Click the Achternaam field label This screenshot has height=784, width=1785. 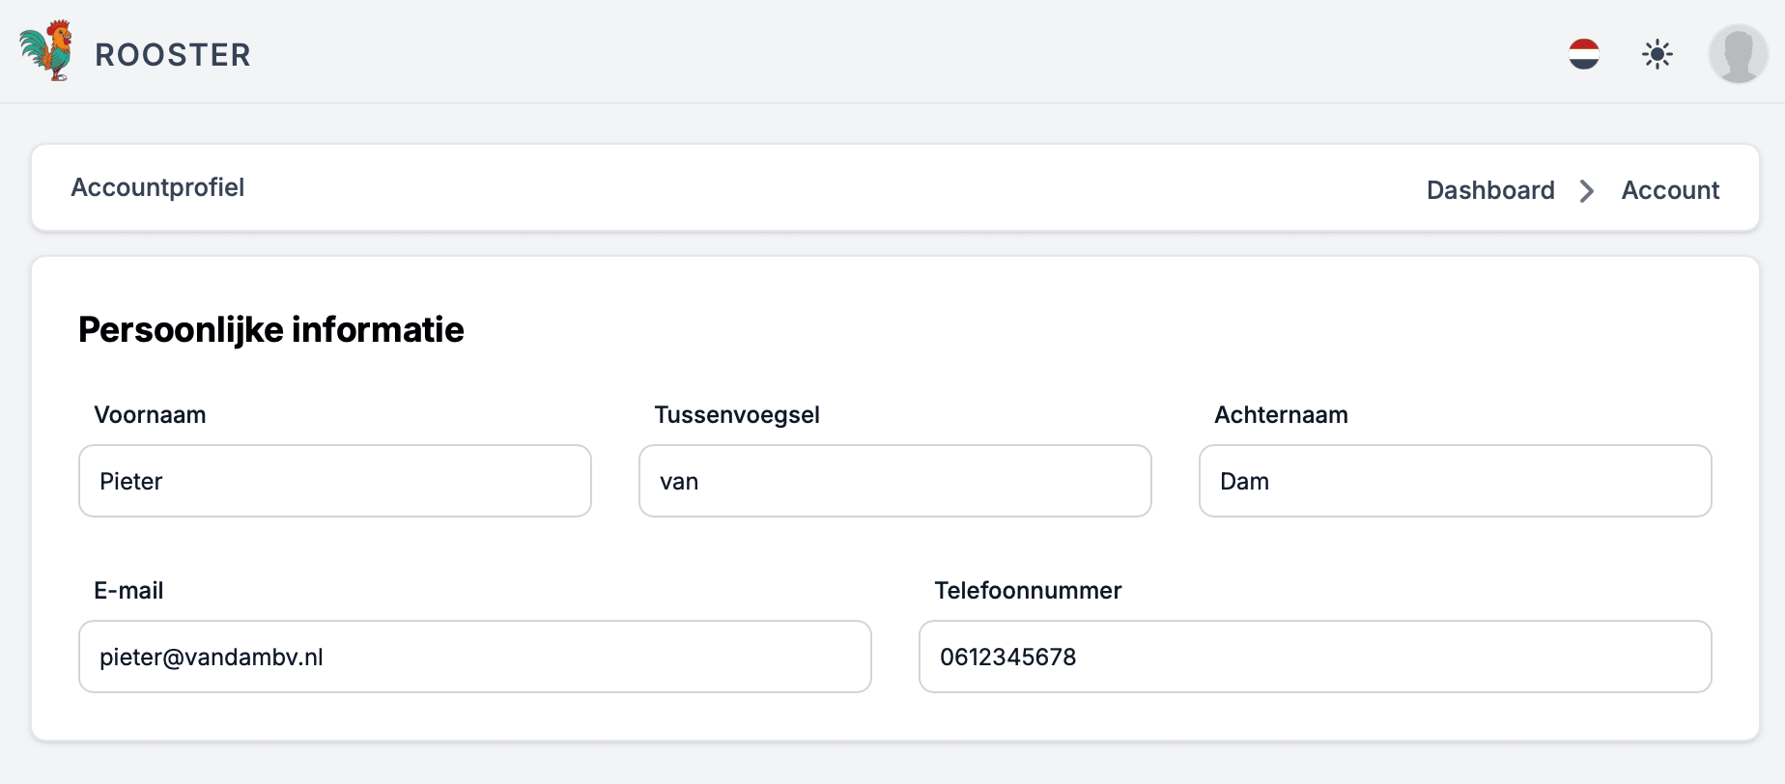1281,415
